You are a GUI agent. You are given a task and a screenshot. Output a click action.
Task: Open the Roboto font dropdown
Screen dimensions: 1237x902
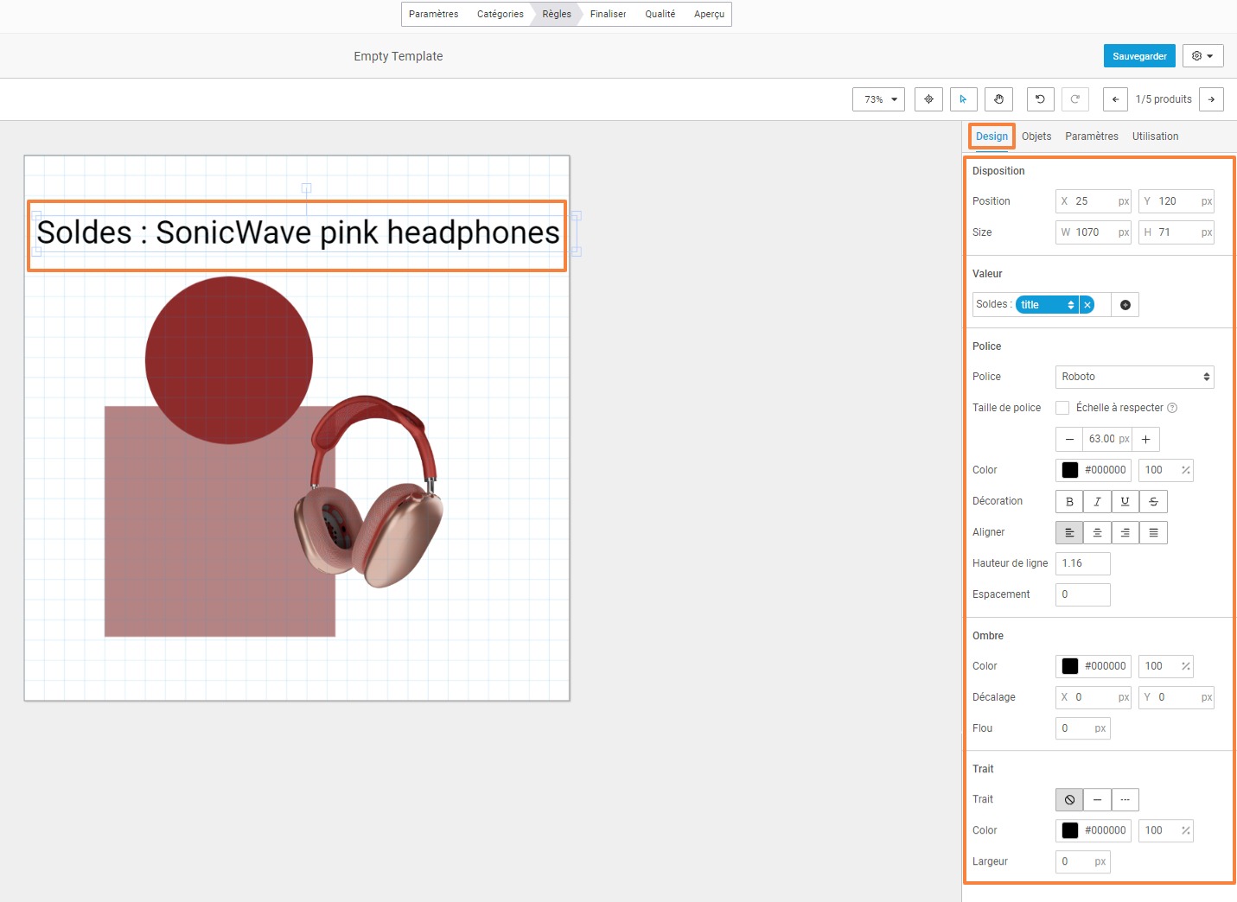[1134, 377]
